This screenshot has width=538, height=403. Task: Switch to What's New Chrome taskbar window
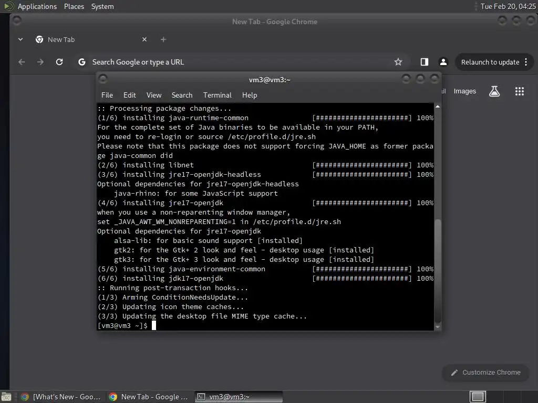pos(61,397)
